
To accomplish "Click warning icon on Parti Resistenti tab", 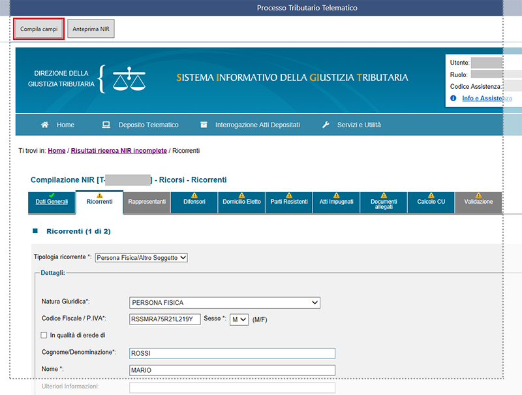I will pos(289,195).
